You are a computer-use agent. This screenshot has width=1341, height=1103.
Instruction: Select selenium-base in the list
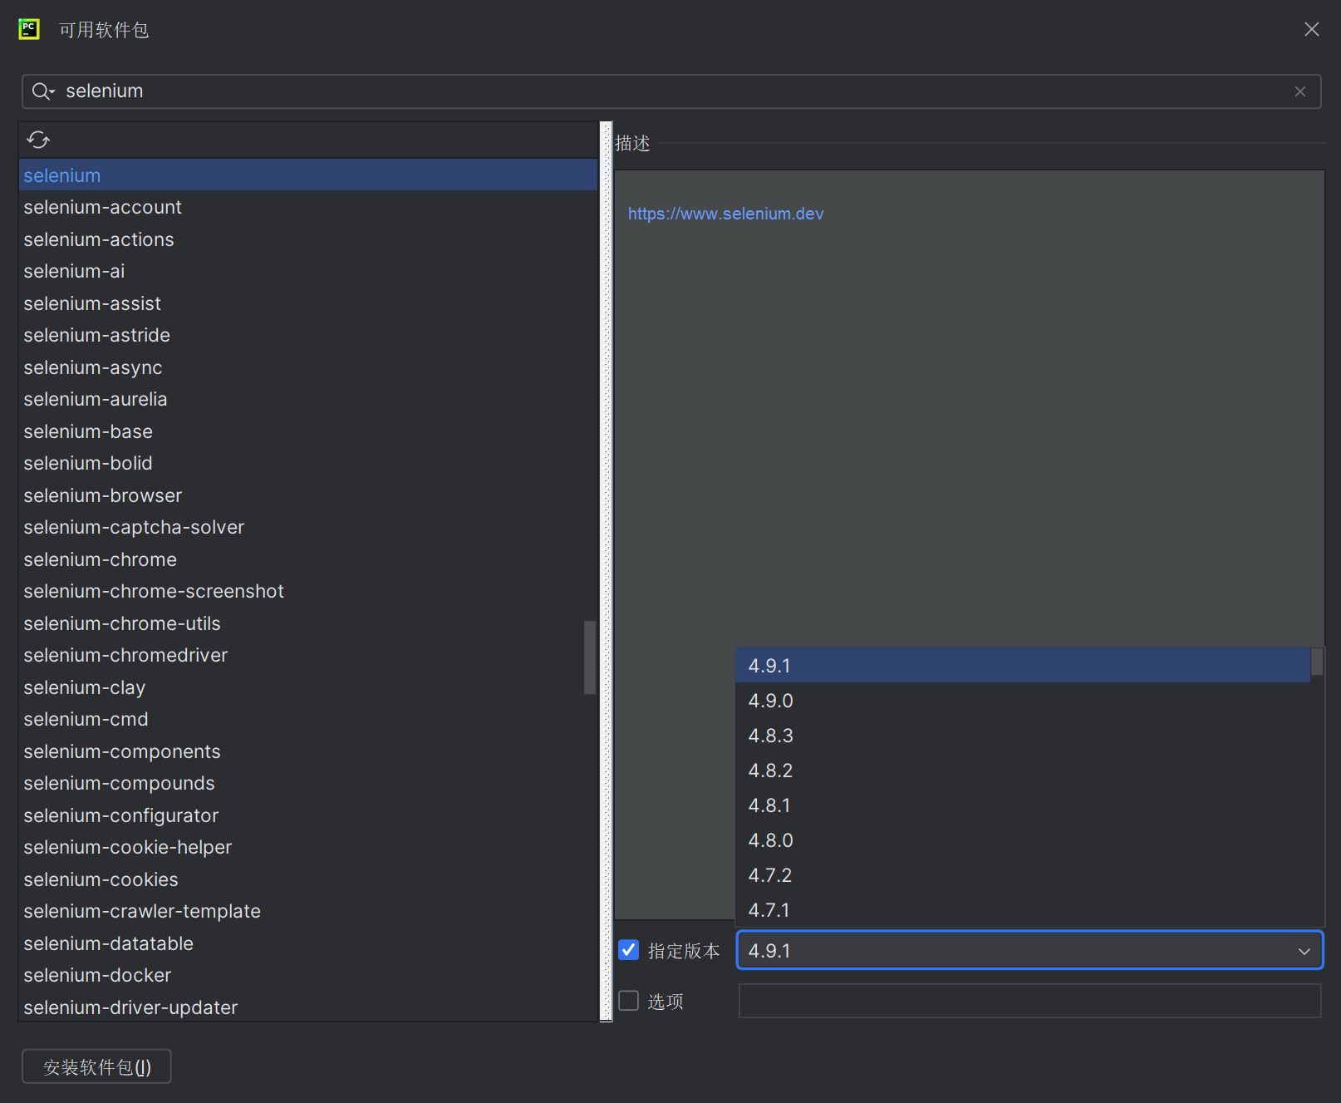click(308, 431)
